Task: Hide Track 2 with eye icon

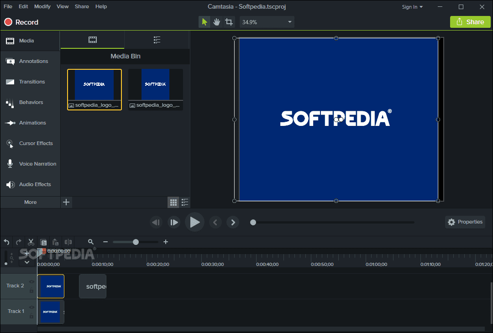Action: pyautogui.click(x=31, y=281)
